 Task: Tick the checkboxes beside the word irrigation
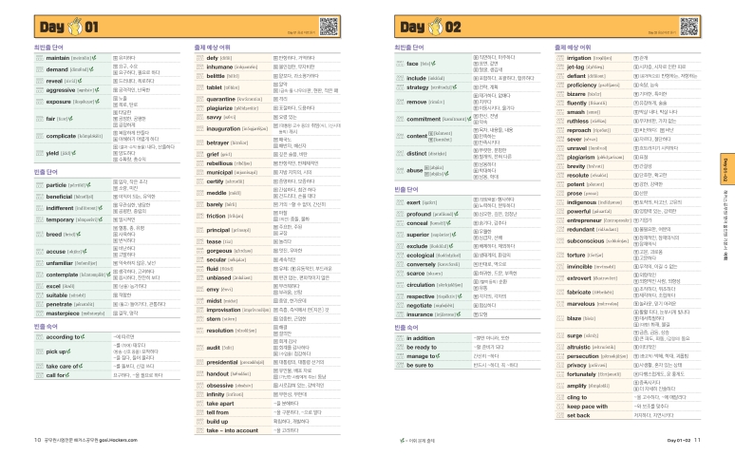560,58
